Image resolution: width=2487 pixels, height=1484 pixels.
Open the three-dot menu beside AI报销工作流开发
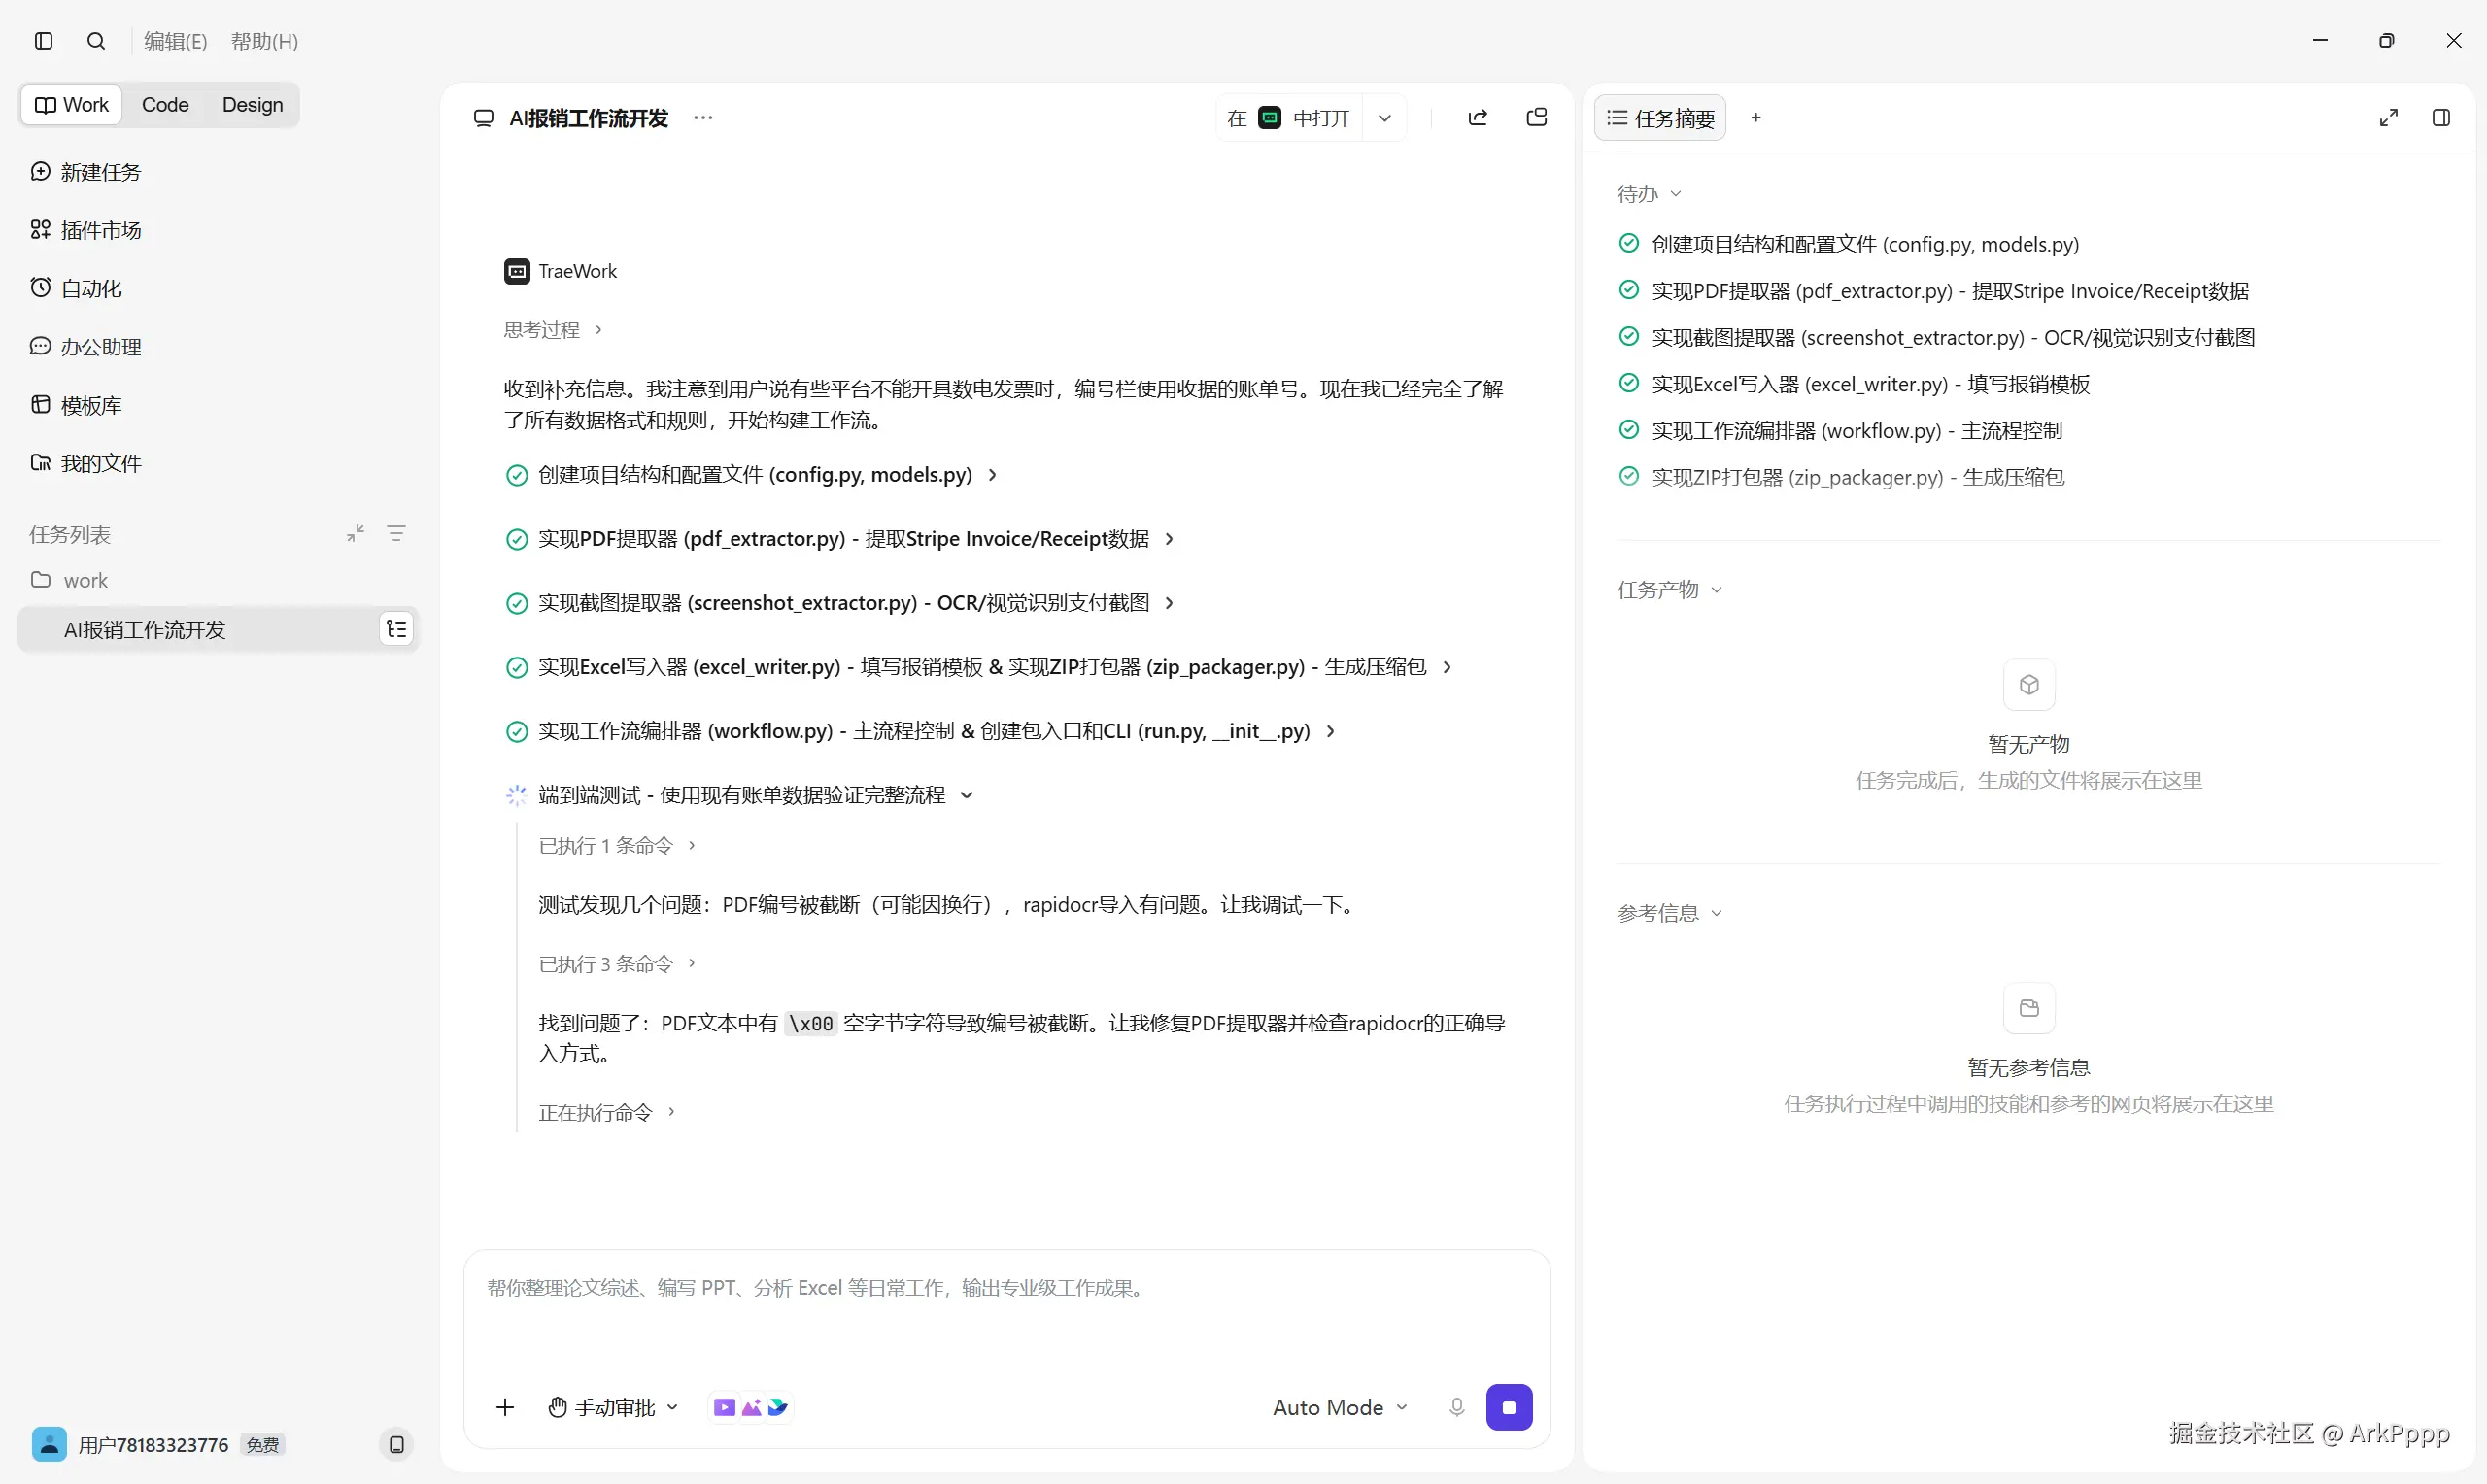[703, 118]
